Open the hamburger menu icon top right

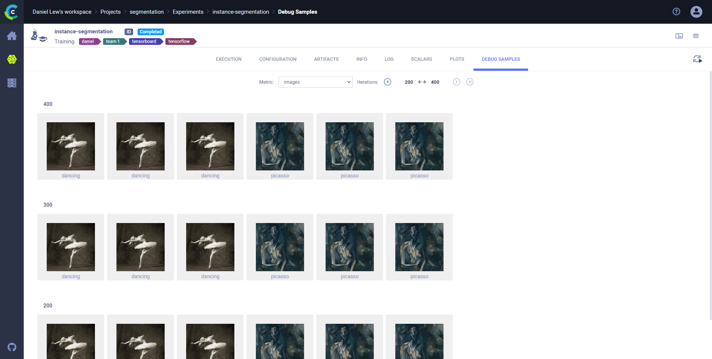696,36
